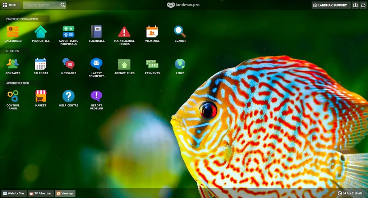Open the Dashboard icon
368x198 pixels.
(13, 32)
